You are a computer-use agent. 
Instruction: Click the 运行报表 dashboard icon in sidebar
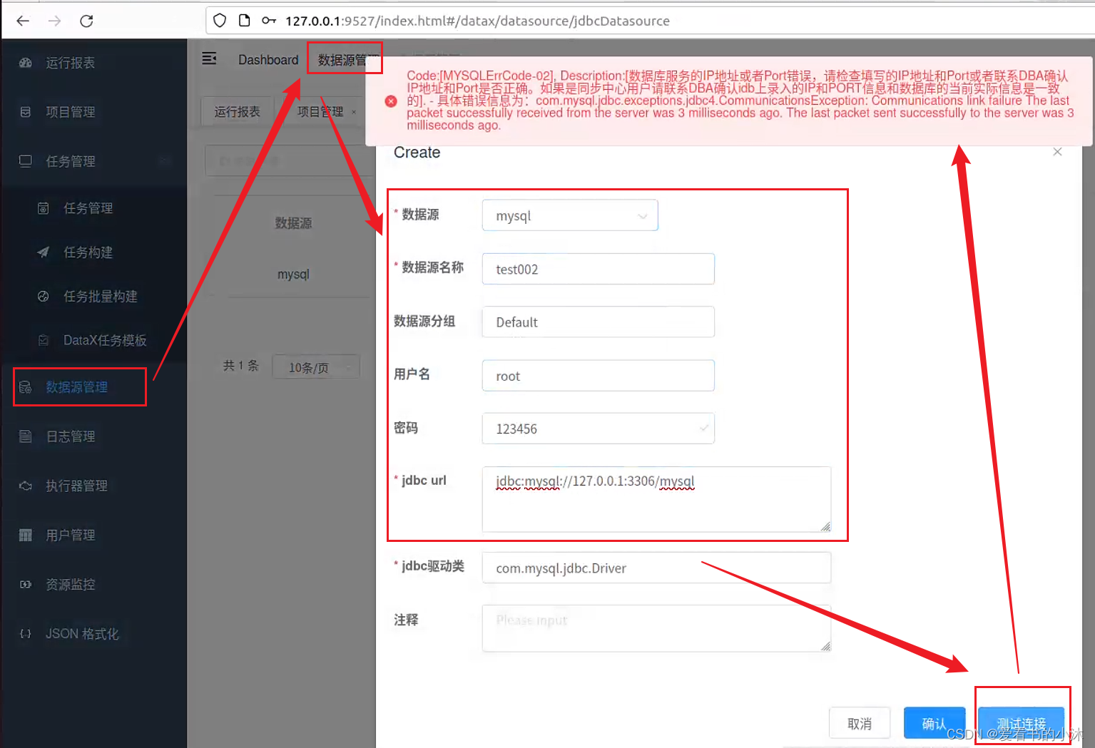(26, 63)
